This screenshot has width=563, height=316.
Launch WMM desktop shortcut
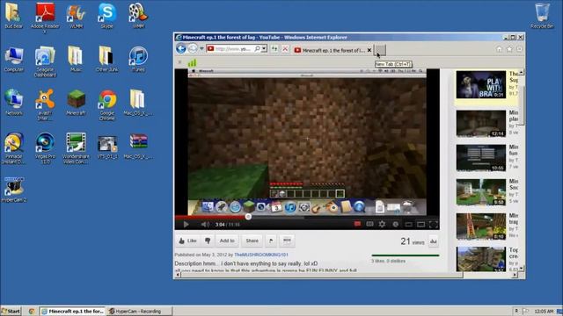click(138, 16)
